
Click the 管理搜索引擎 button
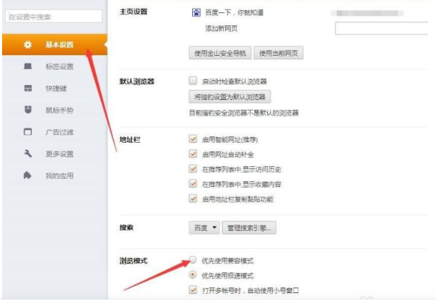(249, 227)
